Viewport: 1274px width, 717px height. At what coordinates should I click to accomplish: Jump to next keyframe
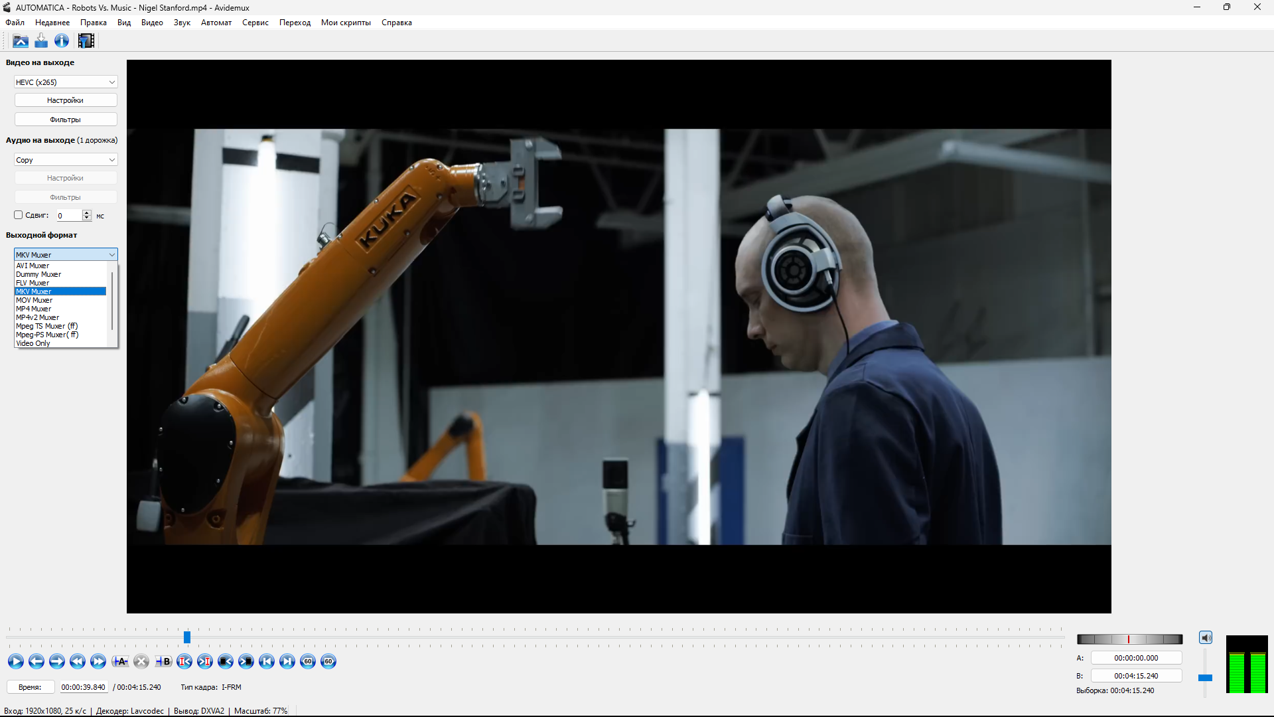98,661
